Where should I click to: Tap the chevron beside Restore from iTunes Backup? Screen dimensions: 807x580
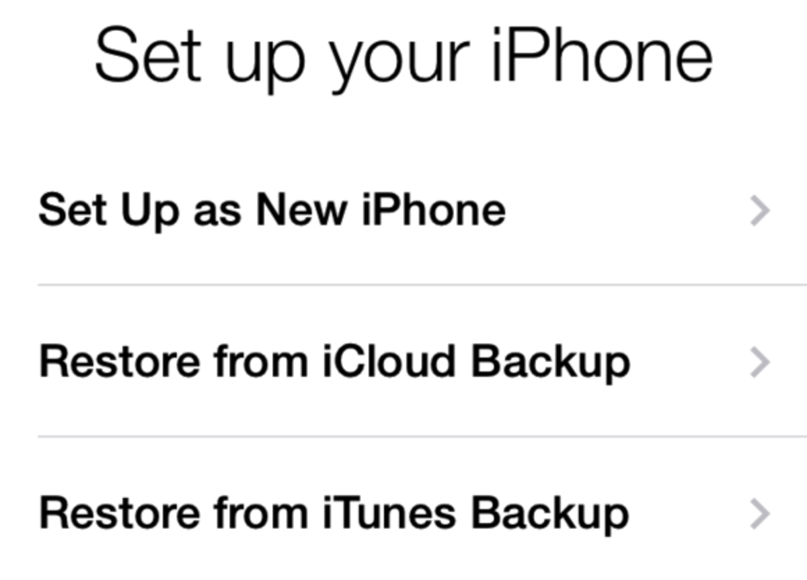click(x=759, y=513)
